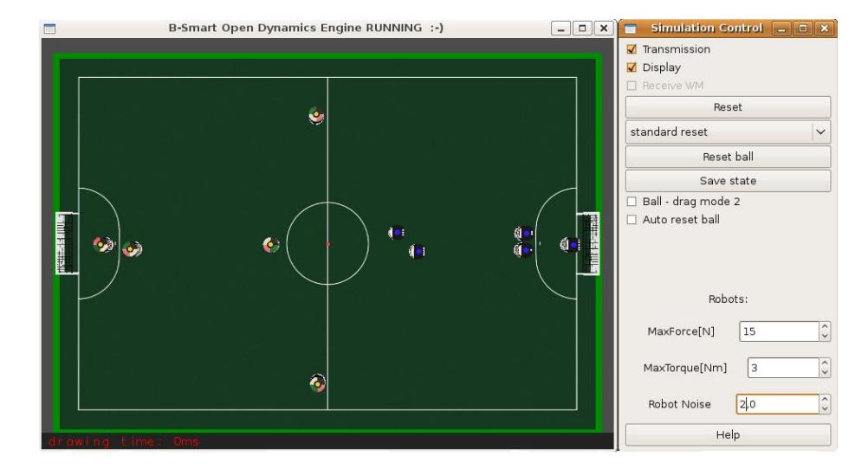Viewport: 868px width, 469px height.
Task: Click the left goal net
Action: (67, 243)
